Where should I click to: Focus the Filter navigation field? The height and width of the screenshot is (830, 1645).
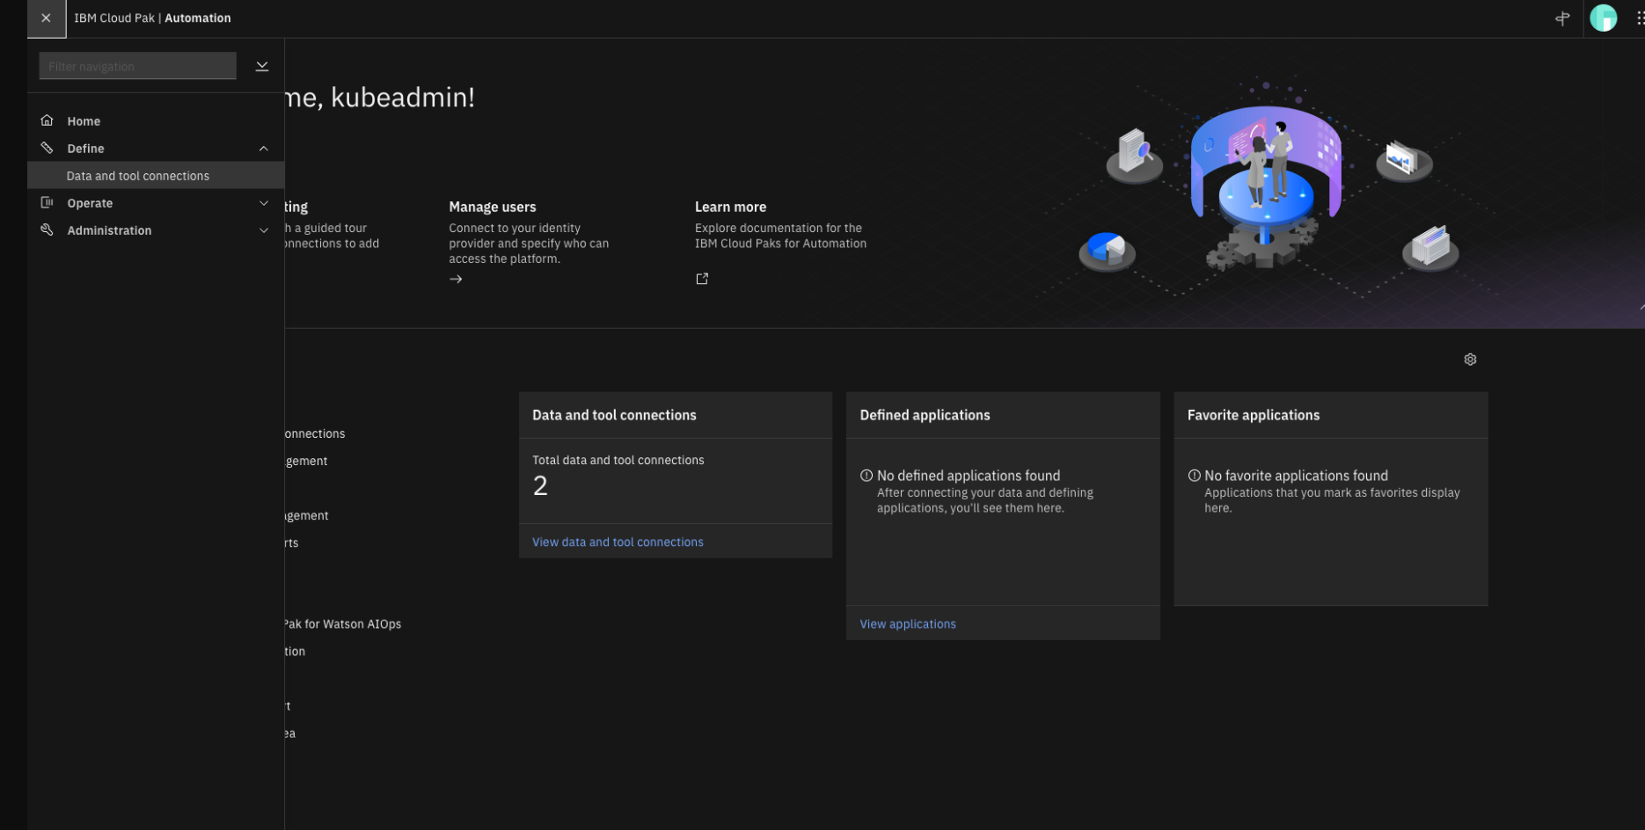pyautogui.click(x=138, y=66)
